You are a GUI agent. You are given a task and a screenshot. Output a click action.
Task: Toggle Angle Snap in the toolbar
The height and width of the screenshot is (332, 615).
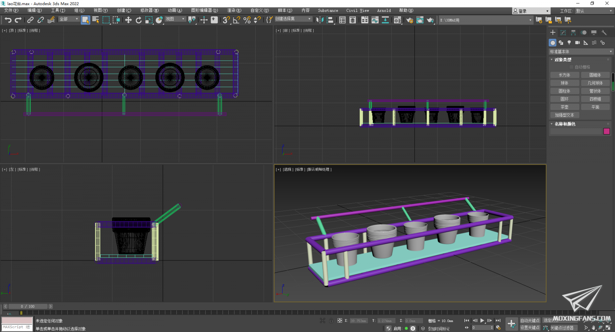(236, 20)
